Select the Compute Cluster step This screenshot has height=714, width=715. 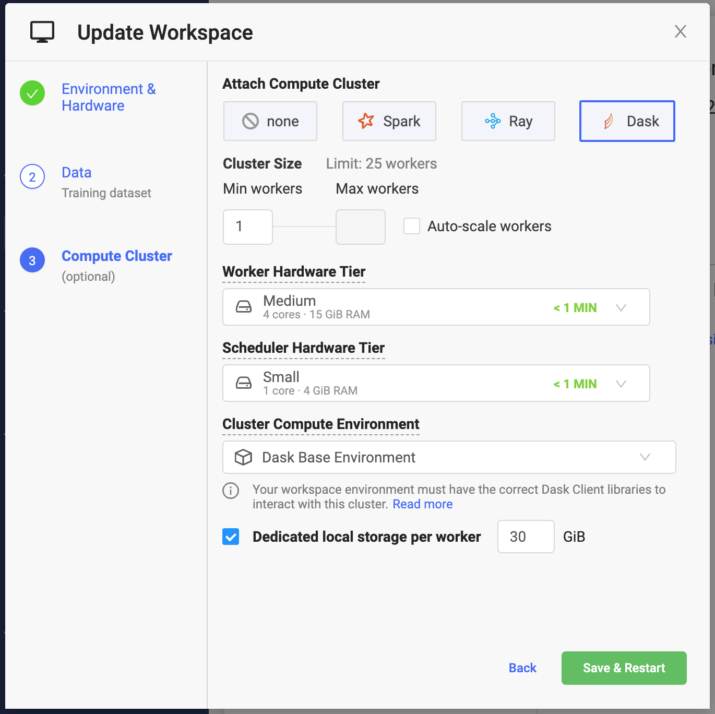(x=117, y=256)
